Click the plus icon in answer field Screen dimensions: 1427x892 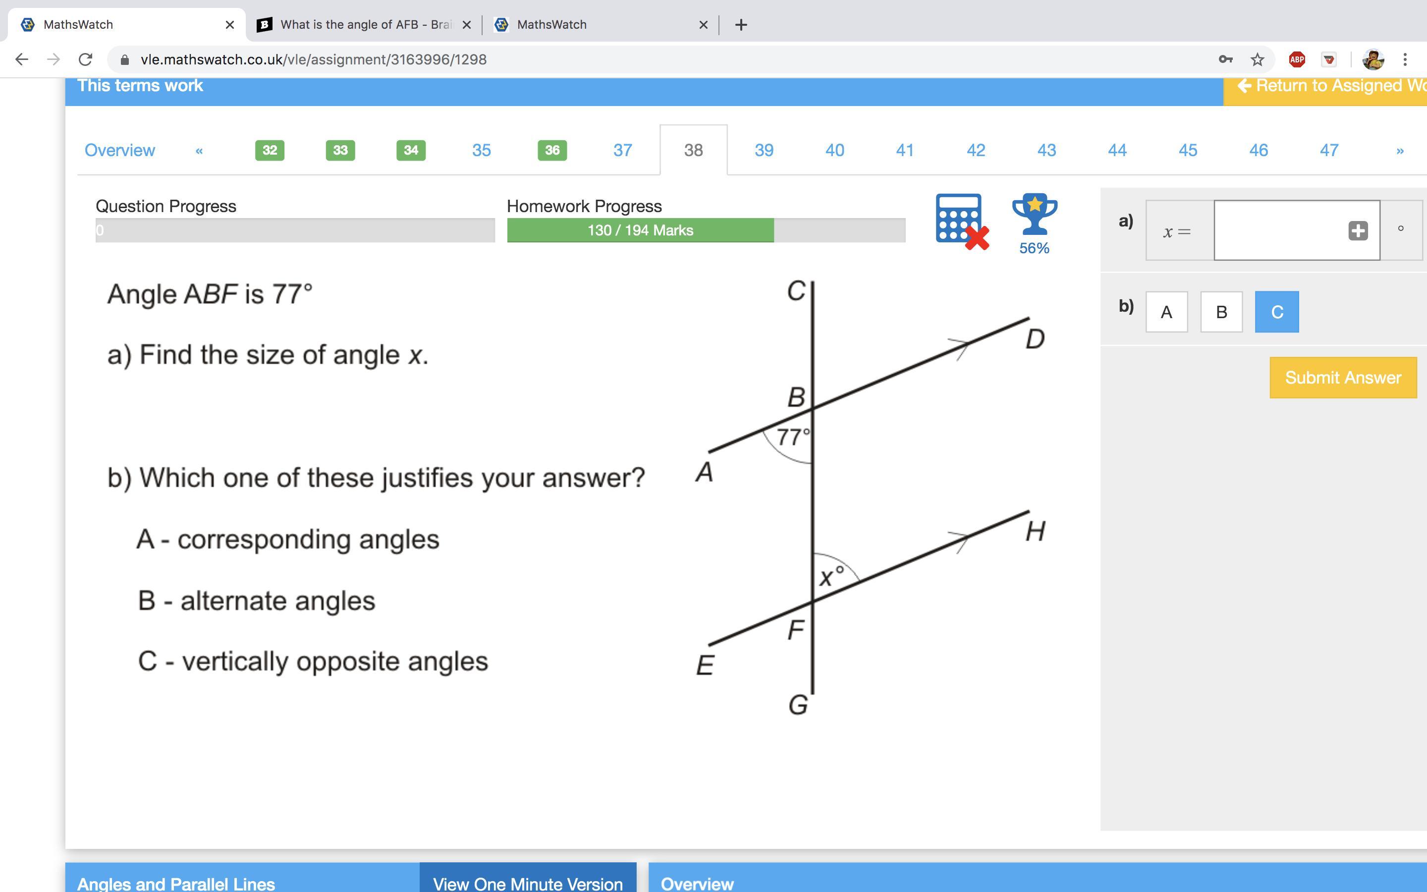(1358, 230)
